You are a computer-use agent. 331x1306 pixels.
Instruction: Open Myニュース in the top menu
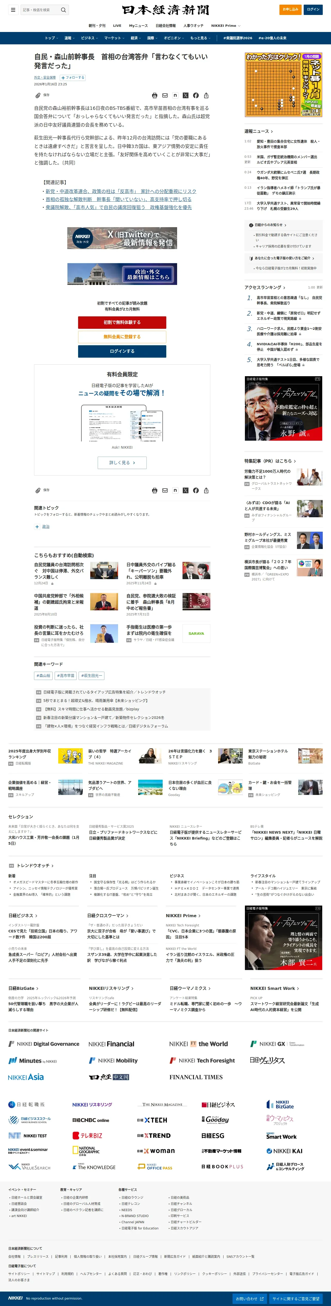coord(138,25)
